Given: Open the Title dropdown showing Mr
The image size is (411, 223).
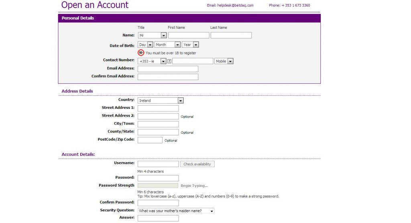Looking at the screenshot, I should pos(152,35).
